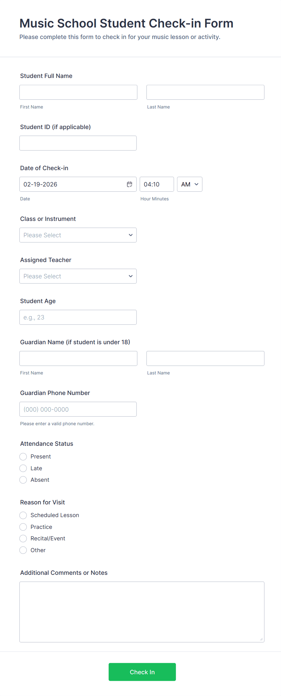Mark attendance status as Late
Viewport: 281px width, 696px height.
pyautogui.click(x=23, y=468)
